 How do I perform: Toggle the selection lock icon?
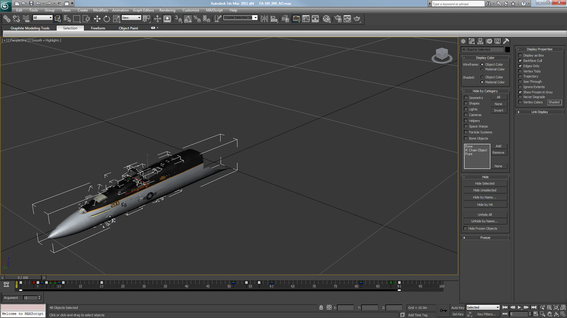tap(320, 308)
